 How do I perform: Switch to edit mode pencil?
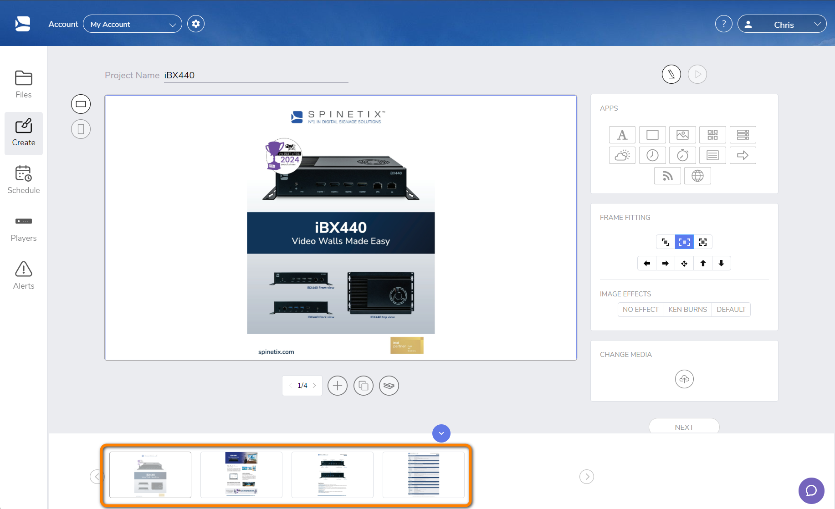point(671,74)
